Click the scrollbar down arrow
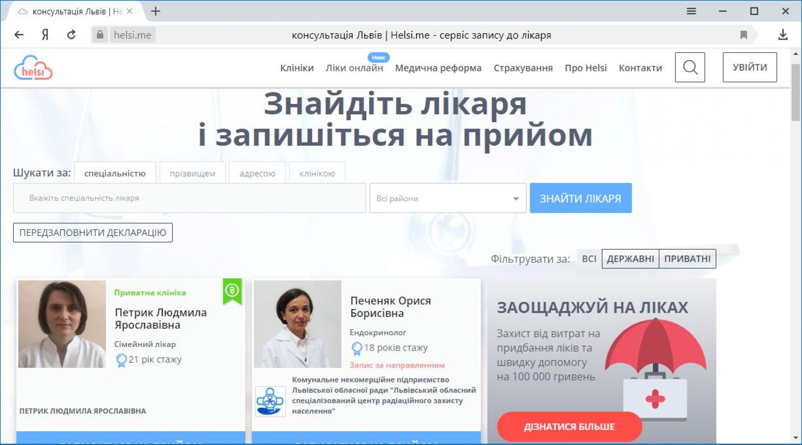802x445 pixels. [795, 437]
